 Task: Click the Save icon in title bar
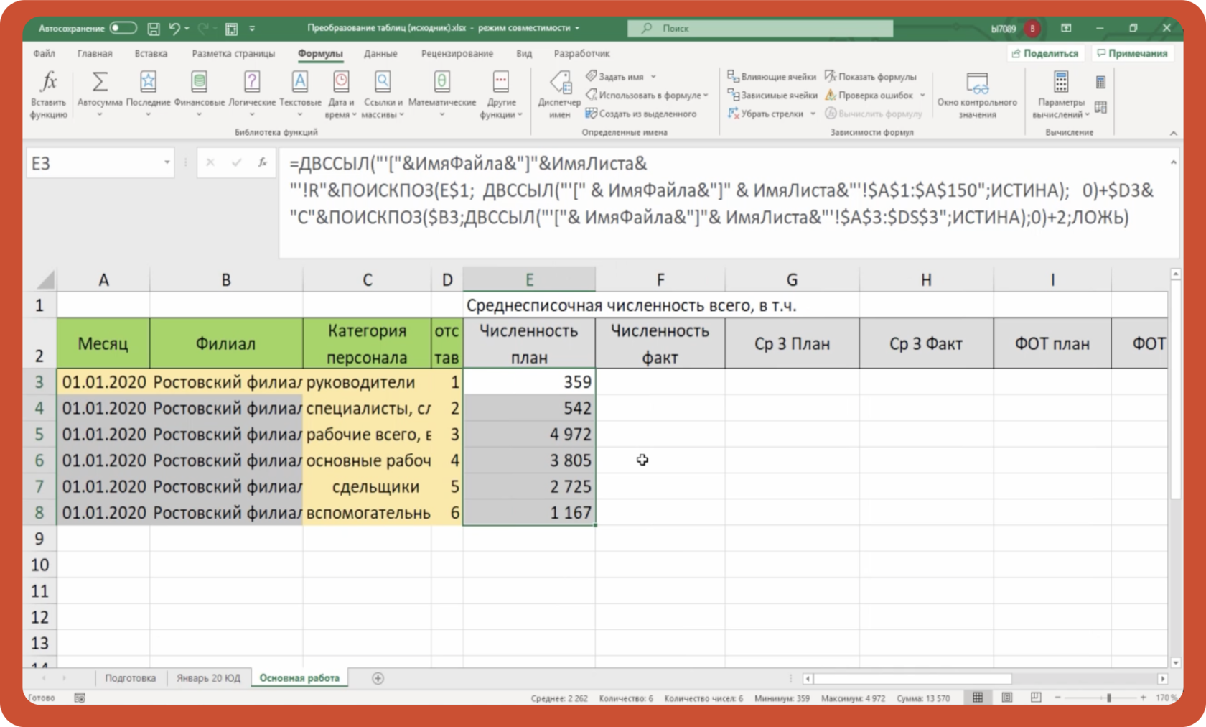tap(154, 28)
